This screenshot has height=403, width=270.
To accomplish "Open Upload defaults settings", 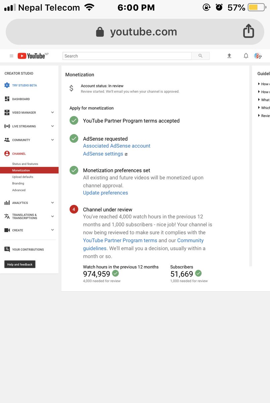I will [23, 177].
